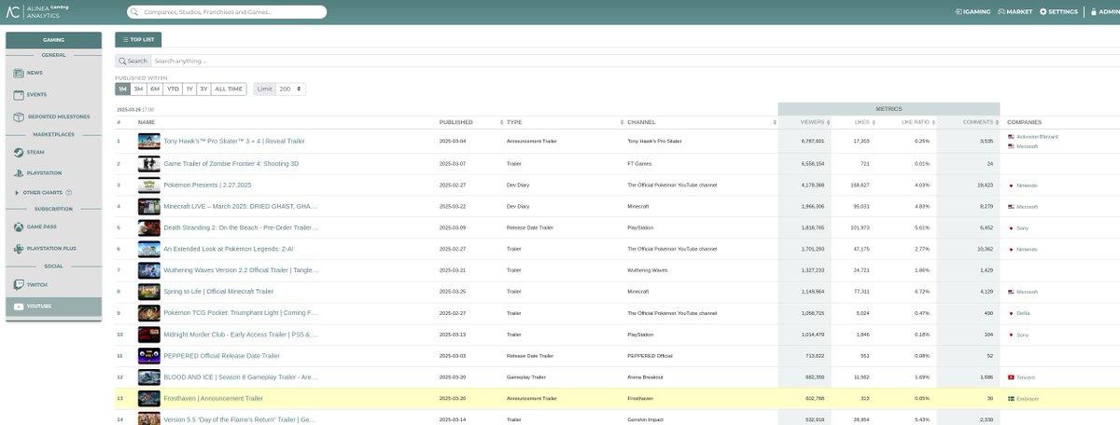Select the 1M published-within filter
The image size is (1120, 425).
(x=122, y=89)
